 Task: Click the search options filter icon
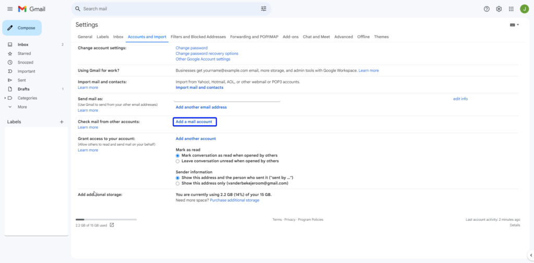pos(263,9)
